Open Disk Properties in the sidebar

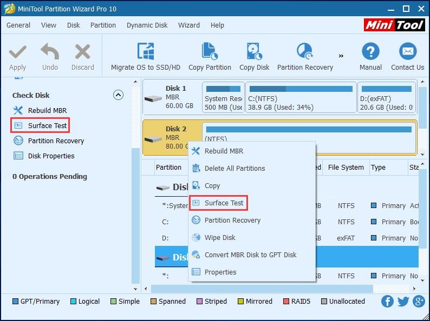coord(44,156)
